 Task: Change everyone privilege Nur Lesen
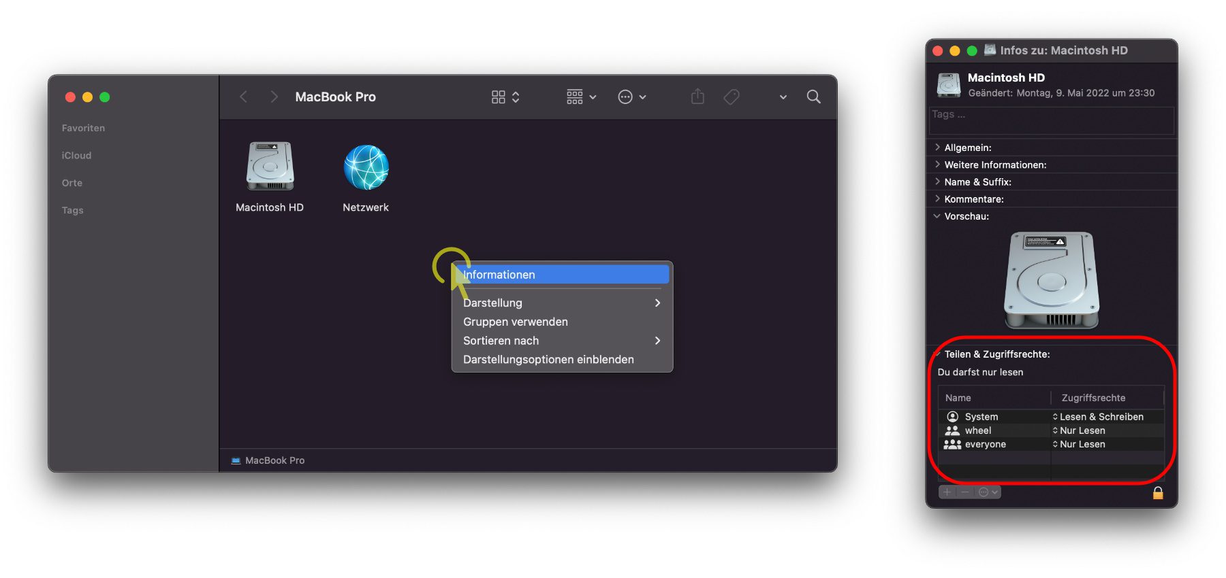(1079, 444)
